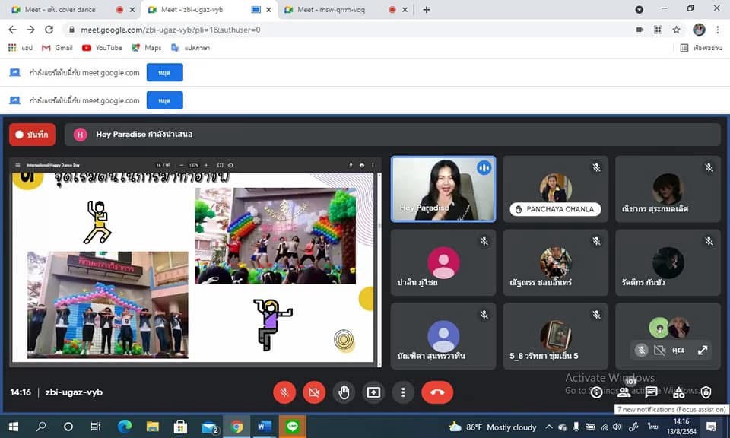Open host controls shield icon
Image resolution: width=730 pixels, height=438 pixels.
[x=706, y=392]
